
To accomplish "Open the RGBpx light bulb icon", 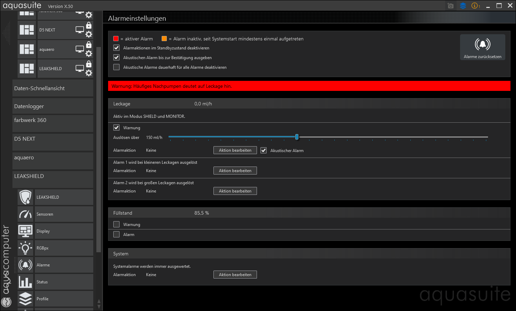I will click(x=26, y=248).
